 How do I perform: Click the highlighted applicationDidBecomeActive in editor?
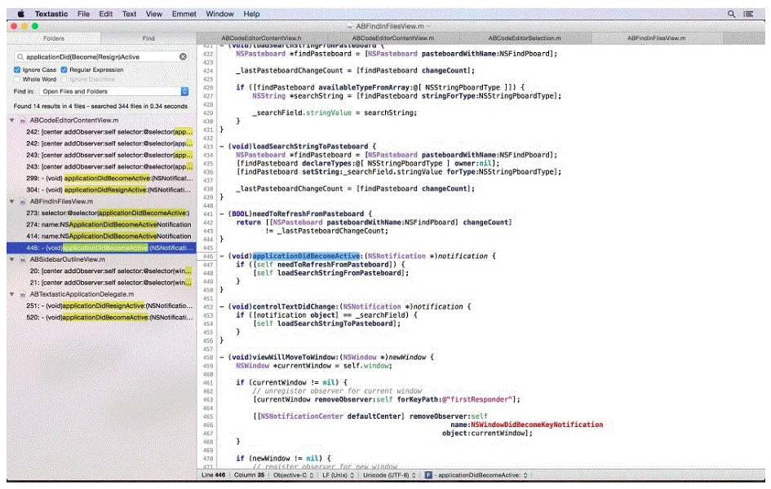[306, 256]
